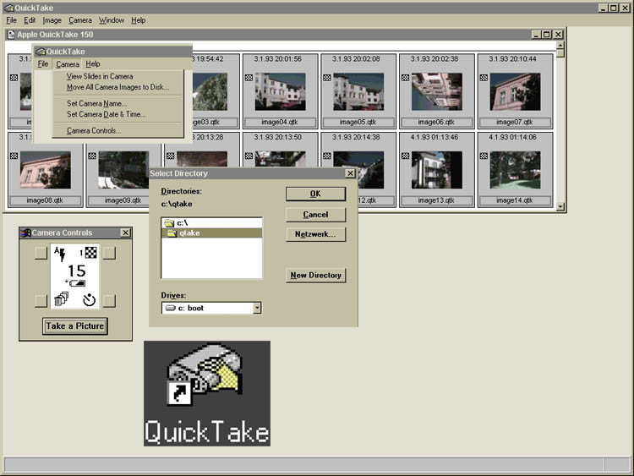Click the document icon in Apple QuickTake 150 title bar
This screenshot has height=476, width=634.
tap(11, 35)
